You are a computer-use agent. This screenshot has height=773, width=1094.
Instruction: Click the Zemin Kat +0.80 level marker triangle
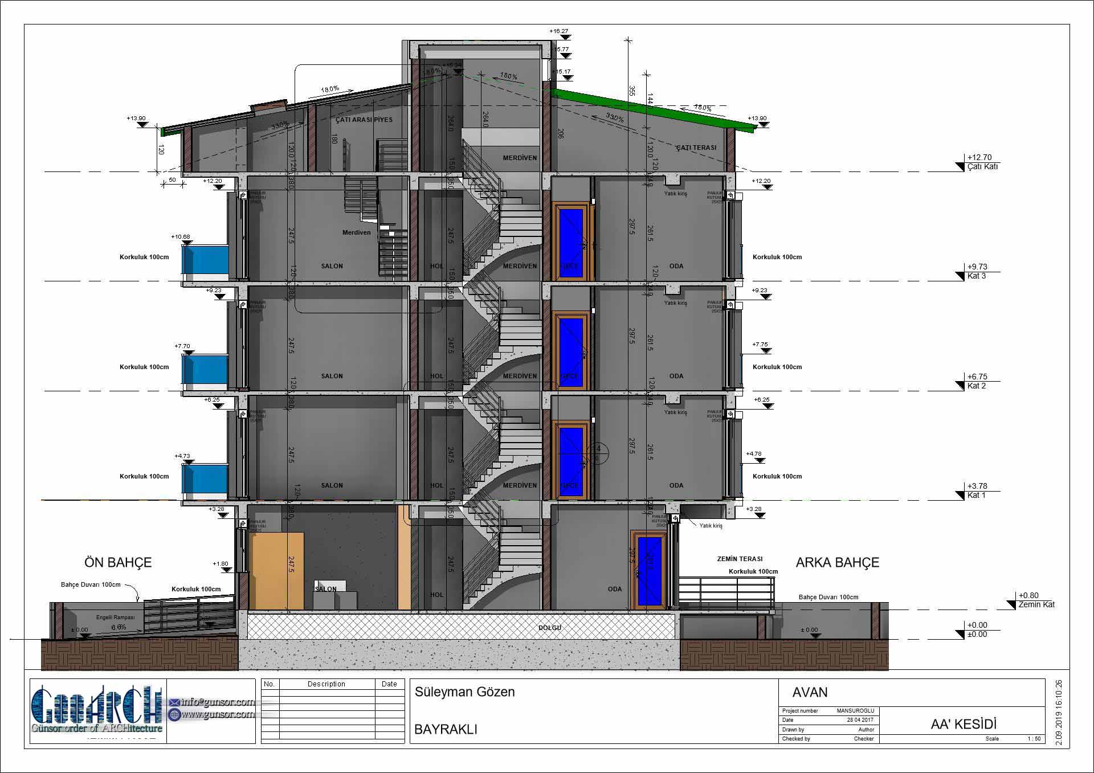click(1012, 604)
